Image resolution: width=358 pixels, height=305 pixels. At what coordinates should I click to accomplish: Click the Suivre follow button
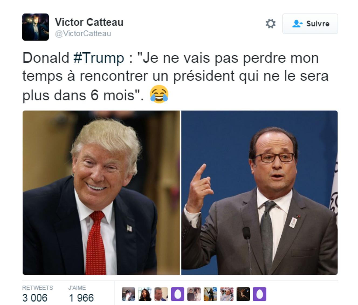(x=310, y=24)
